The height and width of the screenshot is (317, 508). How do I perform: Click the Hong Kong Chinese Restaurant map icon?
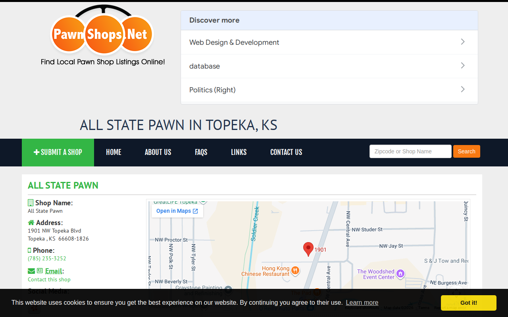click(295, 271)
